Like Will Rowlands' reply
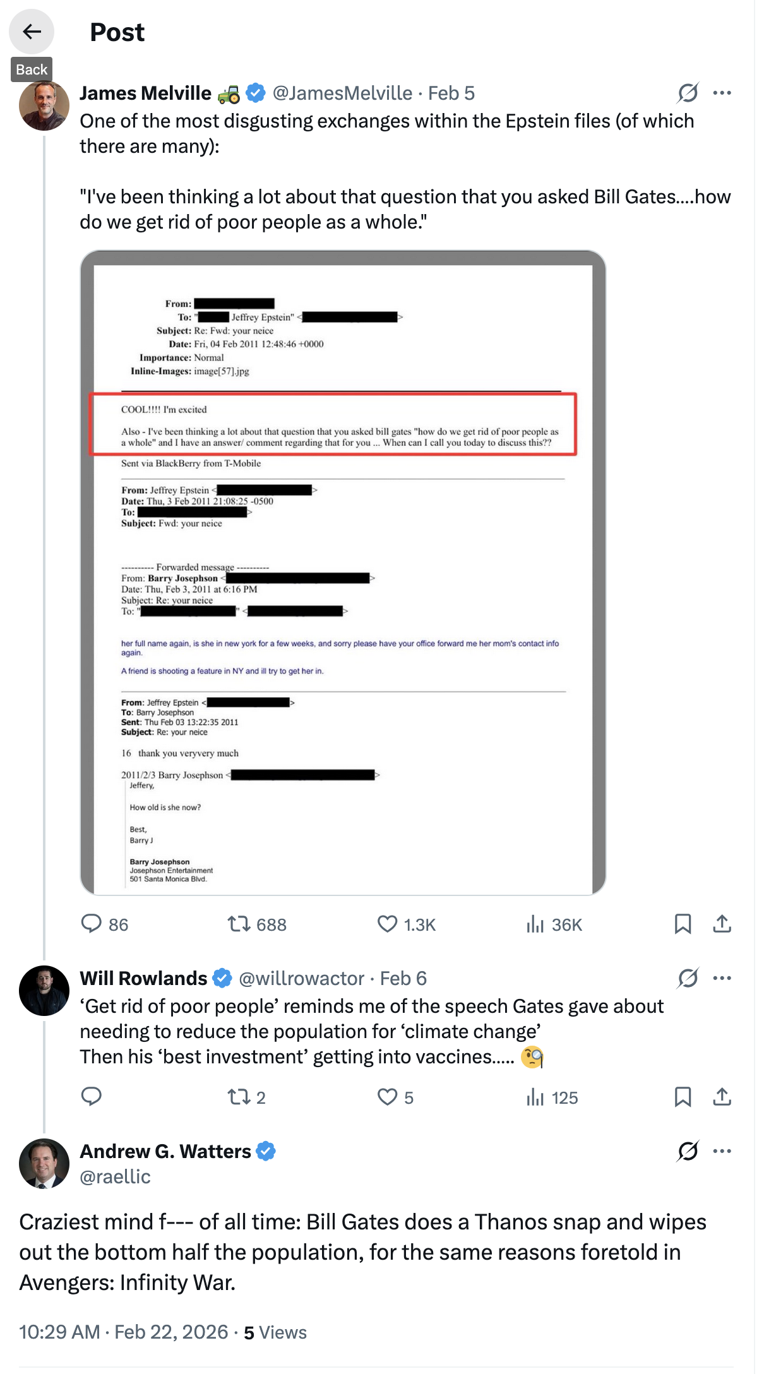The image size is (764, 1374). [x=387, y=1097]
